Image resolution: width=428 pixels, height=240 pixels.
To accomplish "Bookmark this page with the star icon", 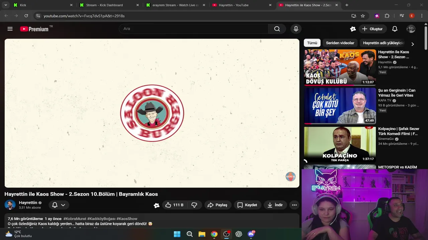I will pos(363,16).
